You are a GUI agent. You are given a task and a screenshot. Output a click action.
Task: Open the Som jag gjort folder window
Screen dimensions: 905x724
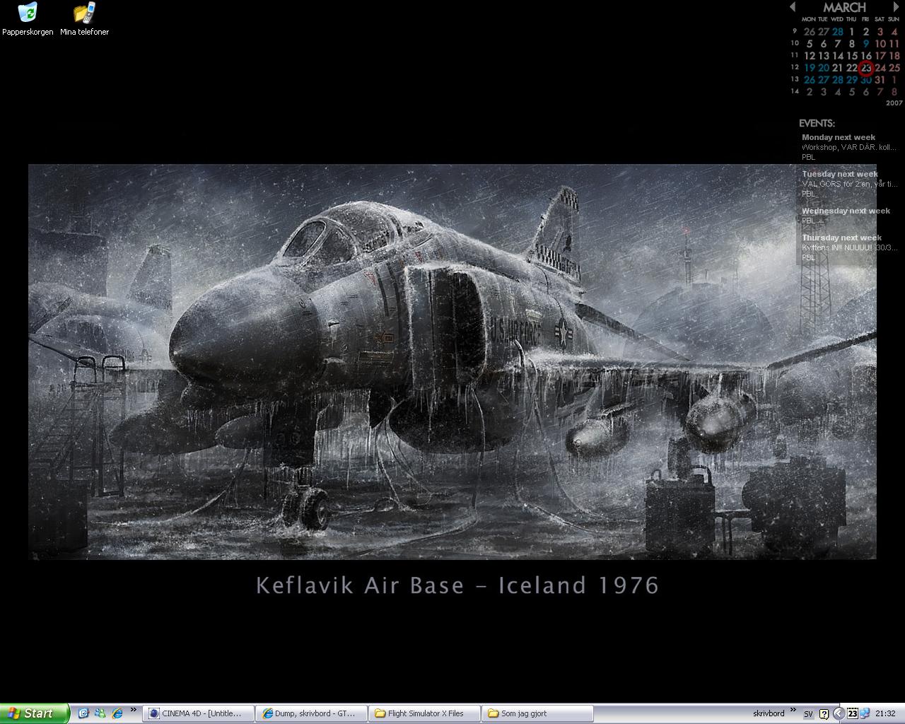tap(537, 713)
